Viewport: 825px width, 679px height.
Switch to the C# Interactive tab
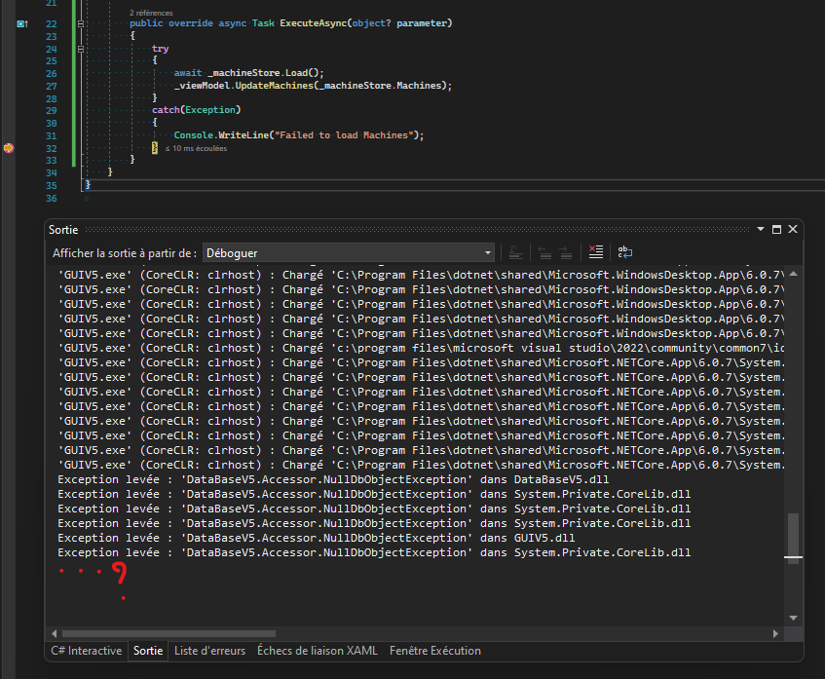[x=87, y=651]
